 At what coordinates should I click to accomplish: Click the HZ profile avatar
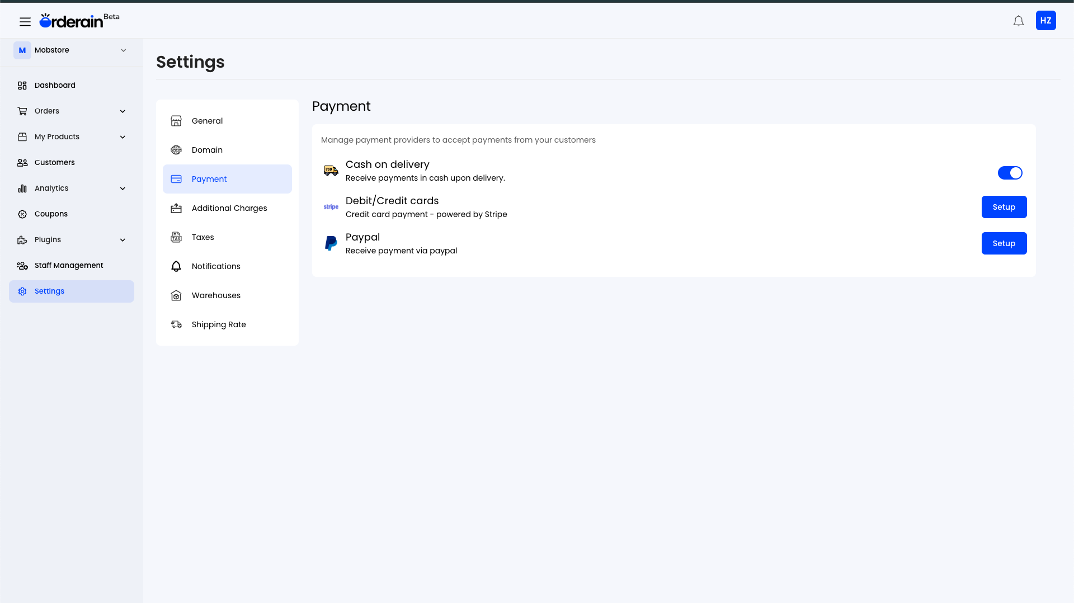coord(1045,20)
